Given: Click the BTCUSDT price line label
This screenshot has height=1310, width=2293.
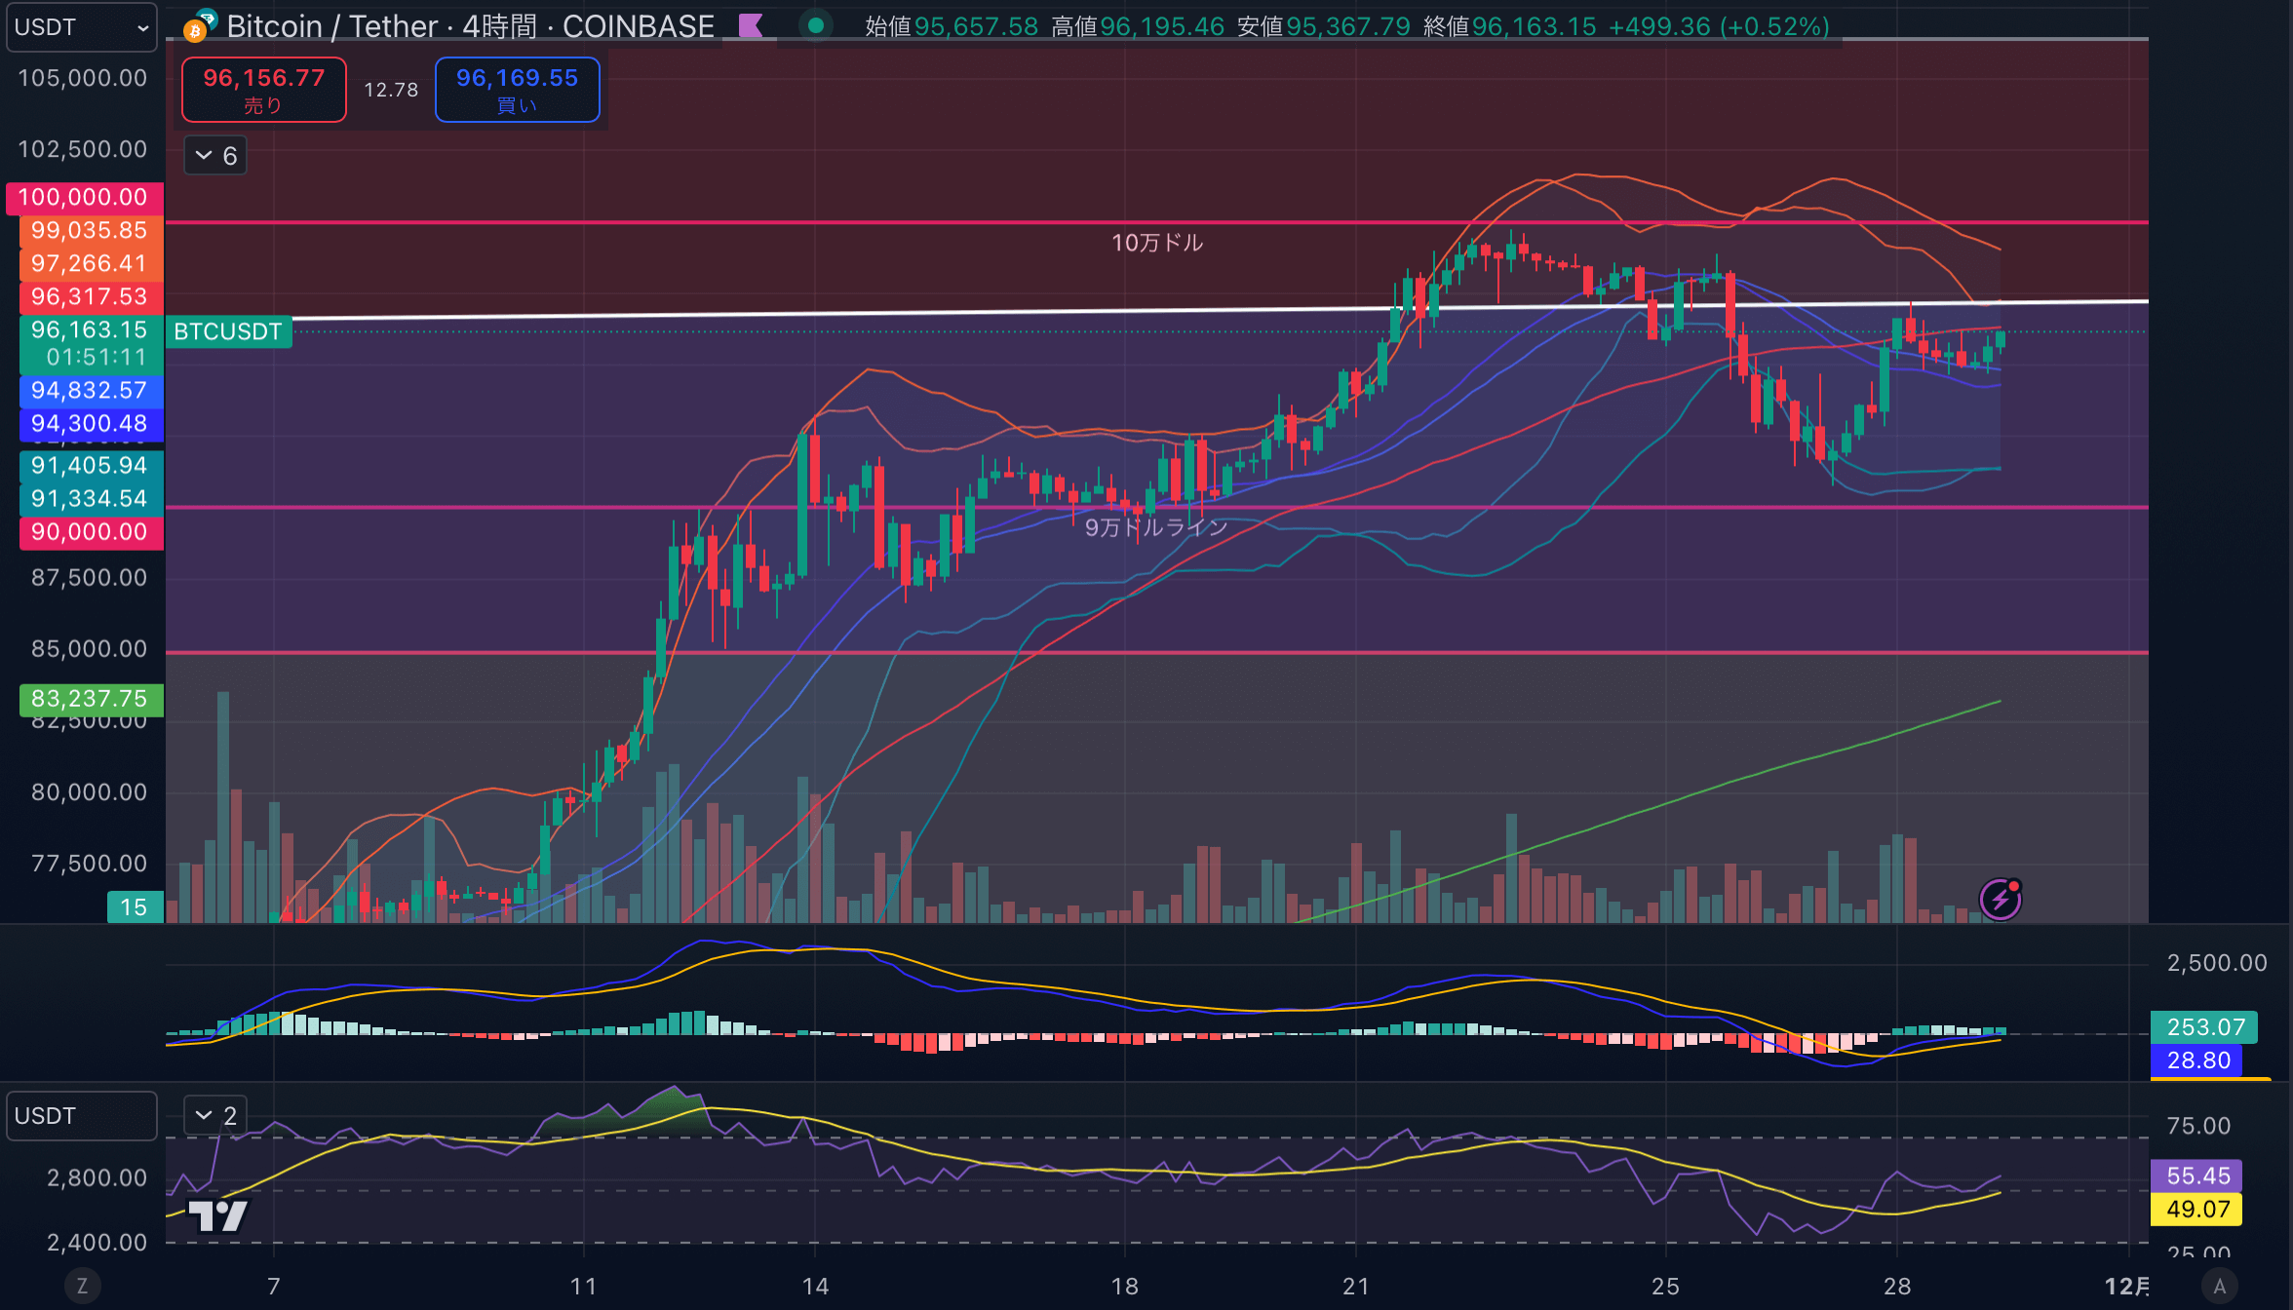Looking at the screenshot, I should point(228,331).
